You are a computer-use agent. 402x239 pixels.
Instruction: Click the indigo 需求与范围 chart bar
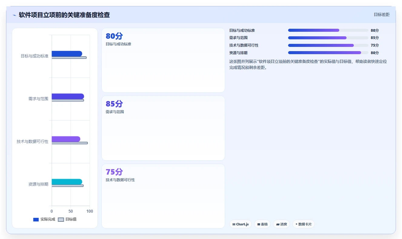pos(68,96)
